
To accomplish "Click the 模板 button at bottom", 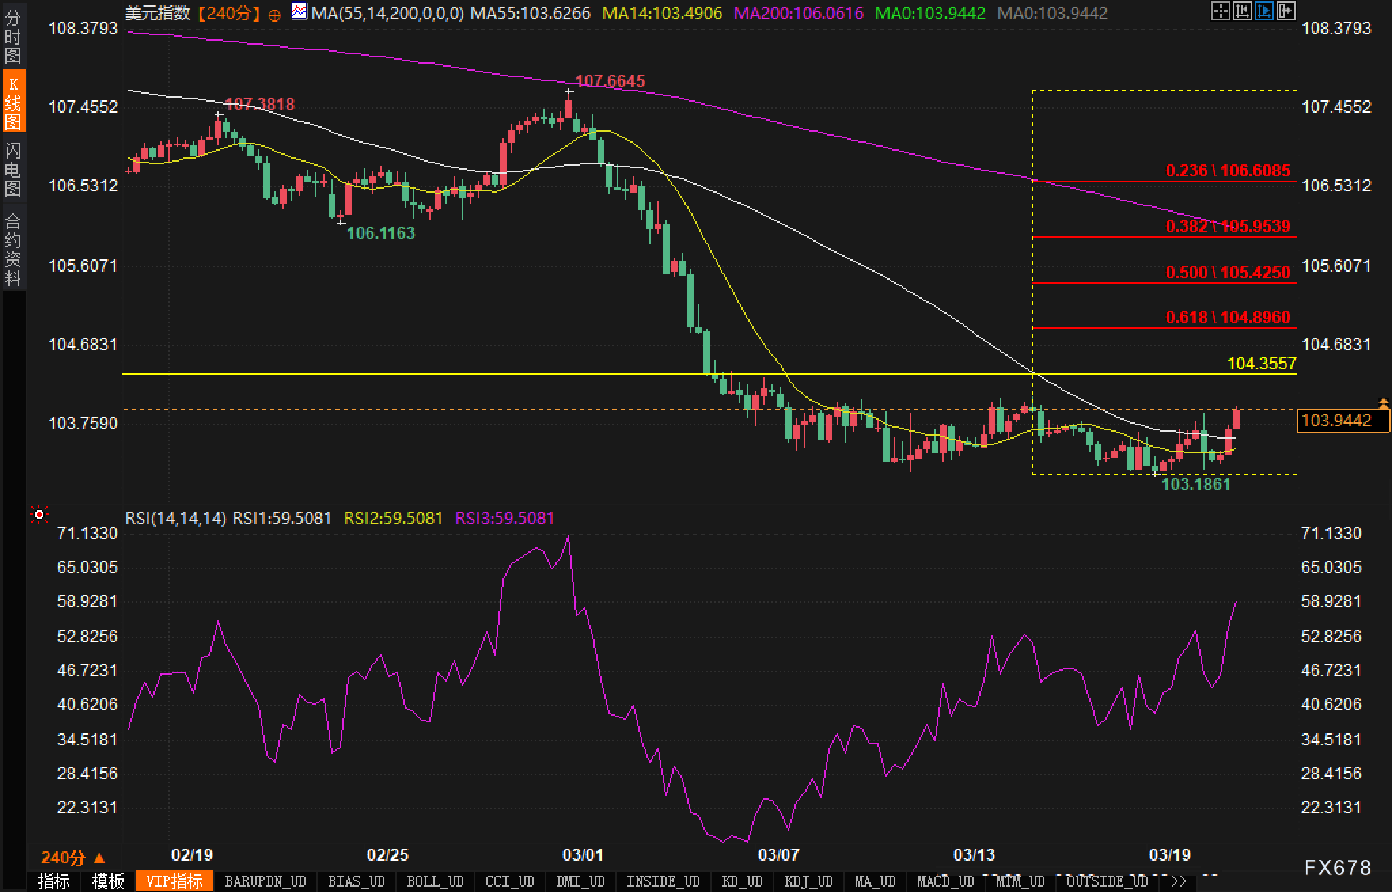I will click(x=109, y=881).
